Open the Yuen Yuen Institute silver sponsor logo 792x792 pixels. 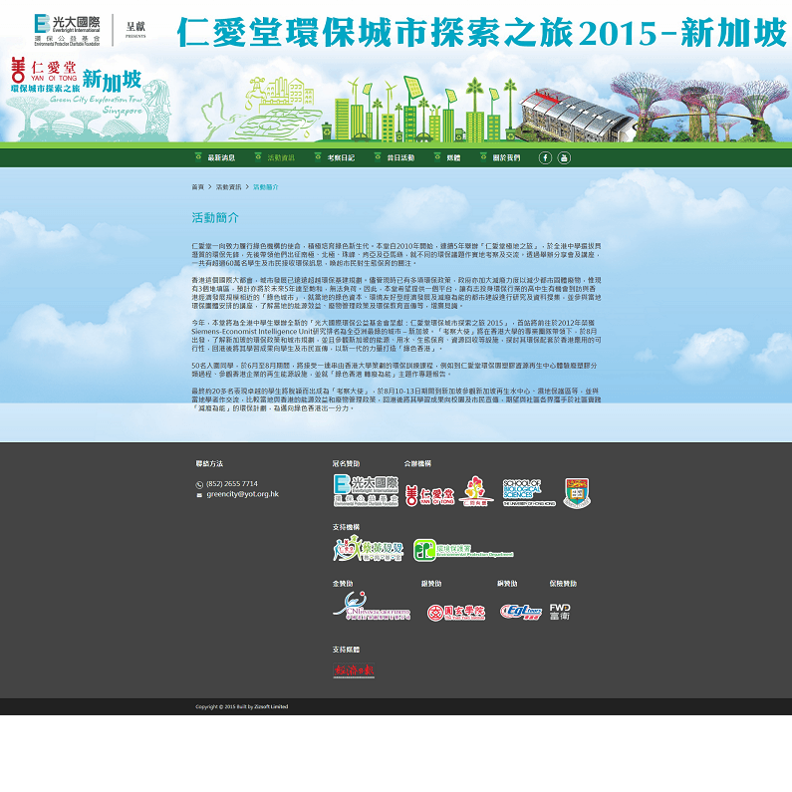pos(456,613)
